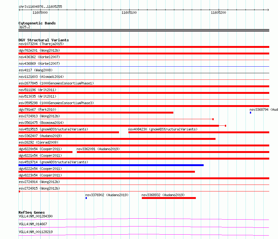Click the nsv1073204 (Thareja2015) variant label
Screen dimensions: 278x239
tap(41, 44)
